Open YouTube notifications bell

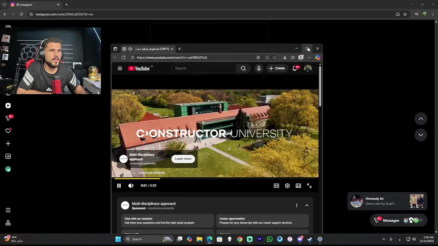tap(295, 68)
